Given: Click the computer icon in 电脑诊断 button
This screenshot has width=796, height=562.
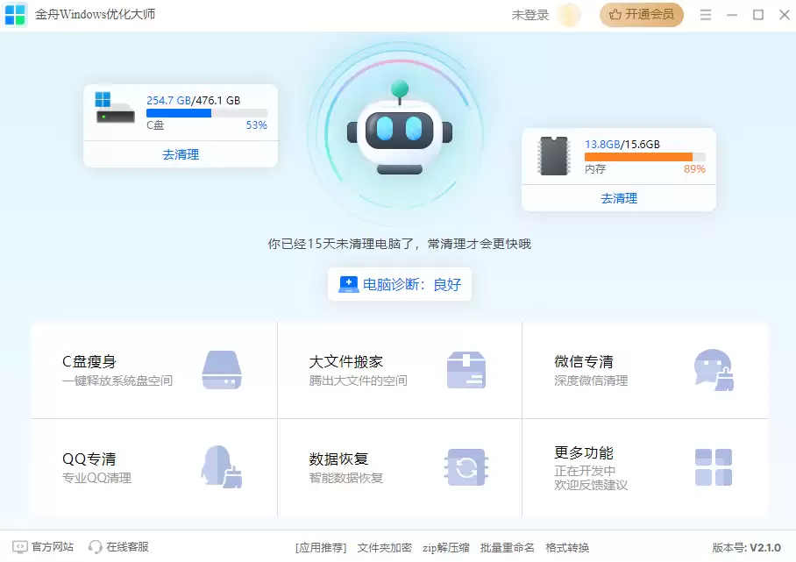Looking at the screenshot, I should tap(348, 284).
